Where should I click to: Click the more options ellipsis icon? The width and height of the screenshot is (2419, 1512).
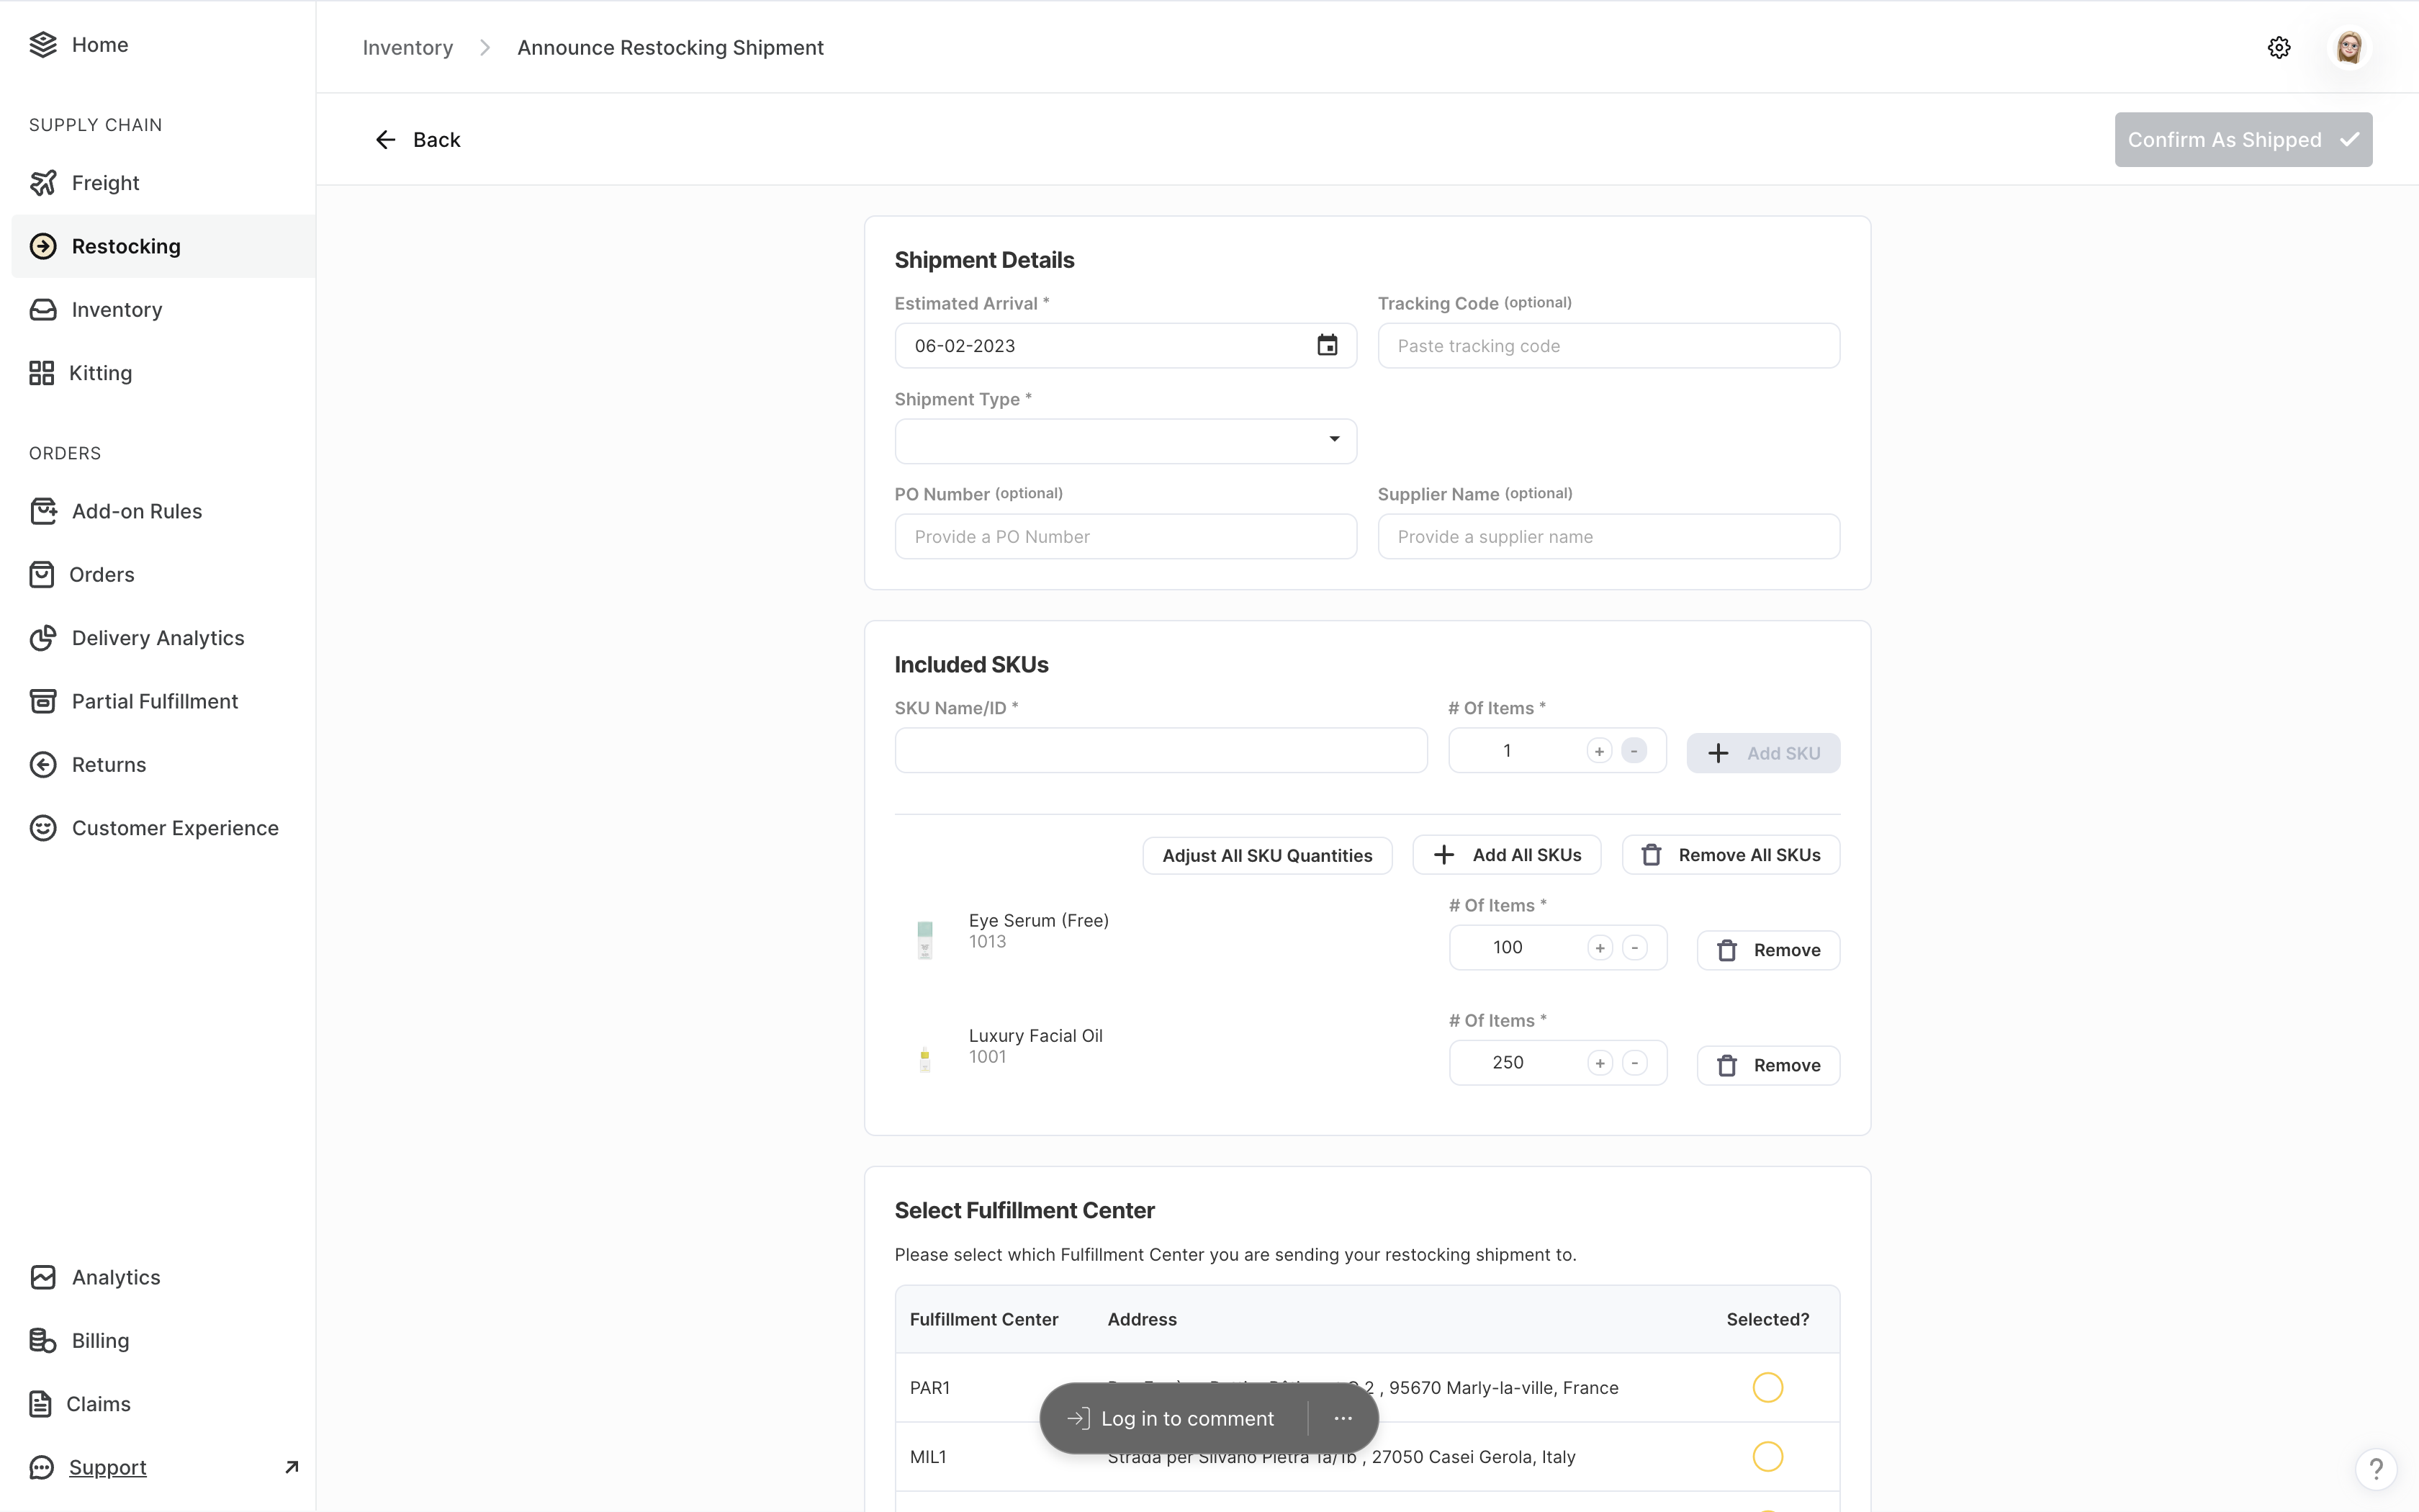pyautogui.click(x=1343, y=1418)
